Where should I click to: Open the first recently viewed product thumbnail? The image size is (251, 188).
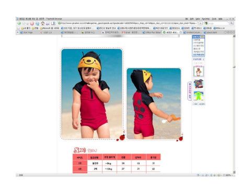198,71
